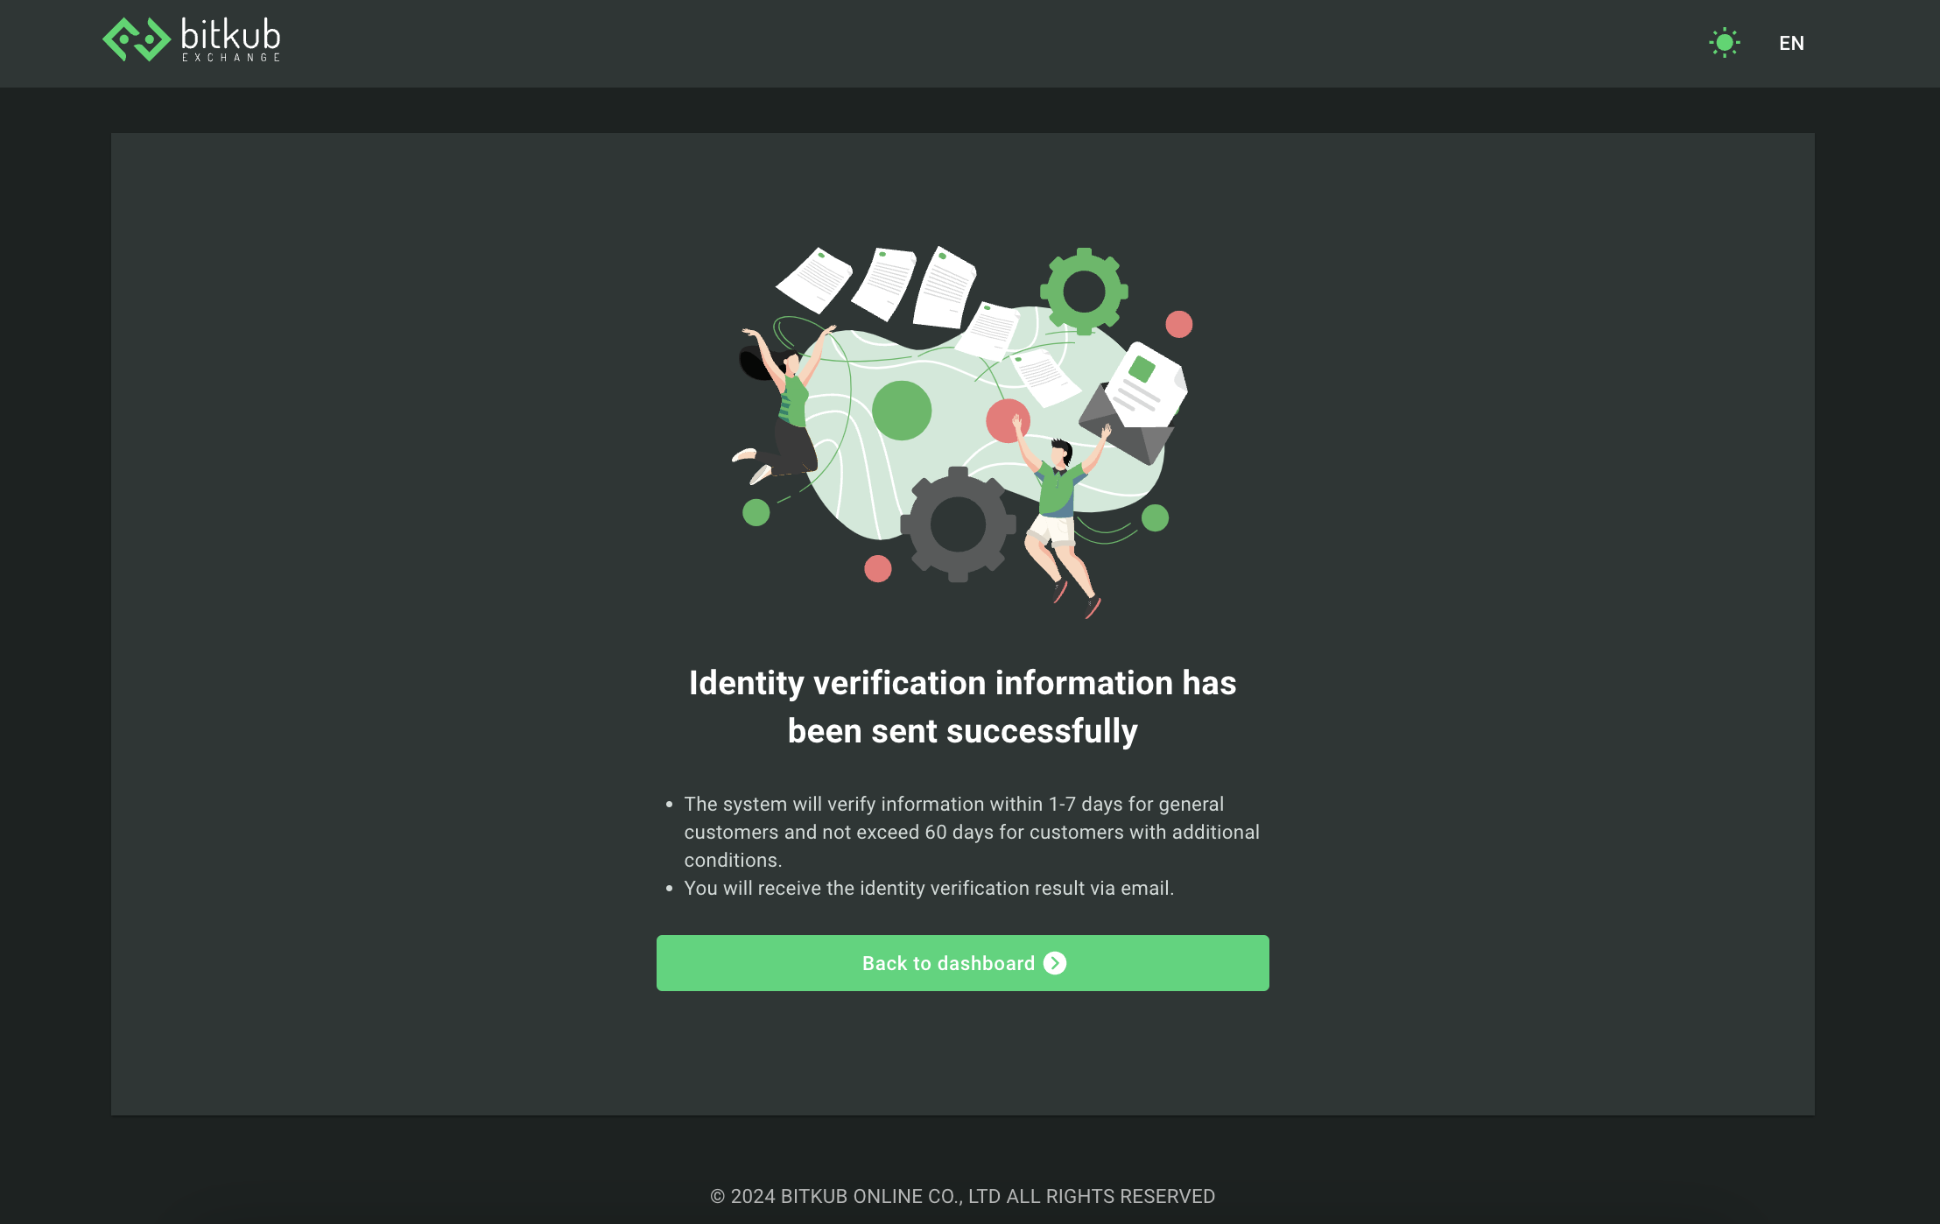The height and width of the screenshot is (1224, 1940).
Task: Click the email result bullet text
Action: point(929,888)
